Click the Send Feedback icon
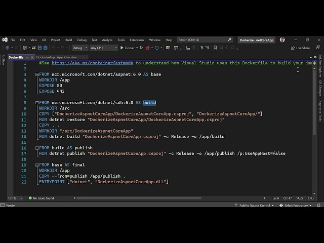 318,48
